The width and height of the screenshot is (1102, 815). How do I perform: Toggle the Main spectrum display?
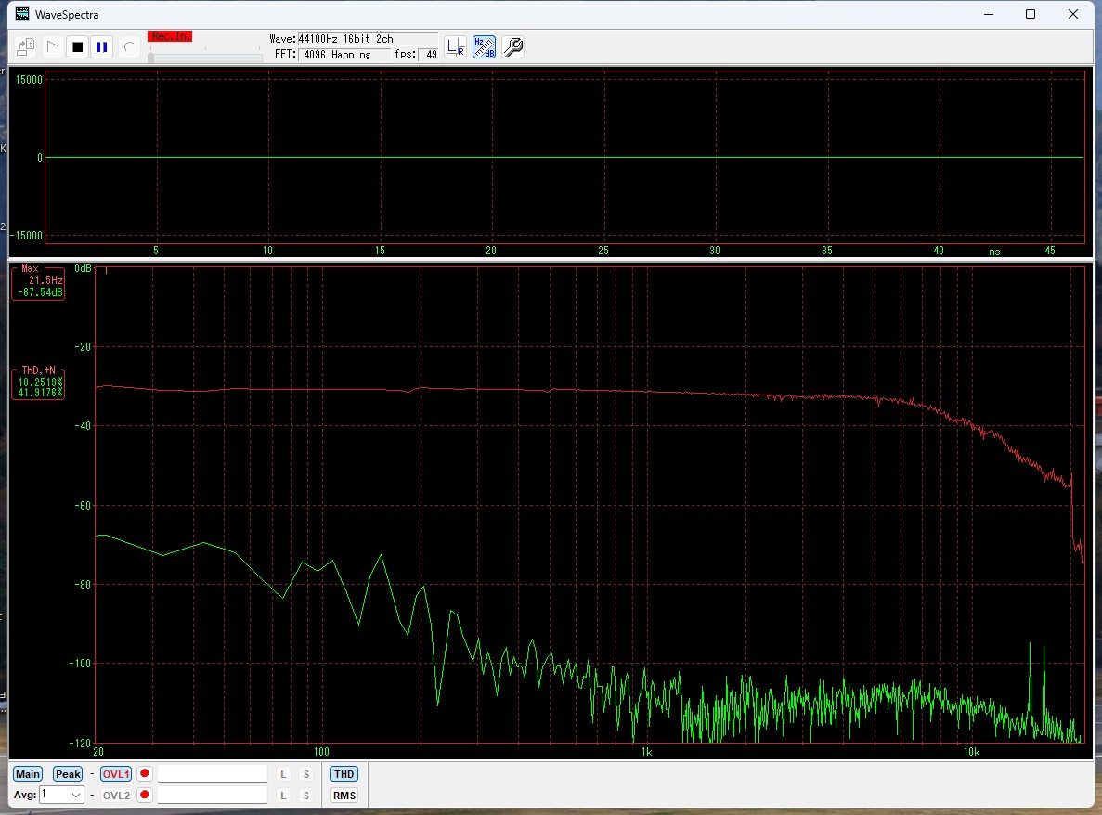pos(28,774)
